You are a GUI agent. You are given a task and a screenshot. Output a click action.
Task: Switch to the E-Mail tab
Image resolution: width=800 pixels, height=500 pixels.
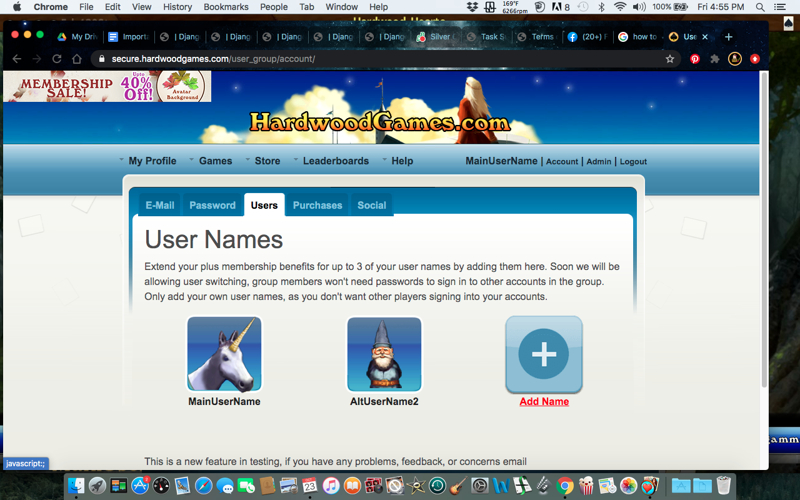160,205
